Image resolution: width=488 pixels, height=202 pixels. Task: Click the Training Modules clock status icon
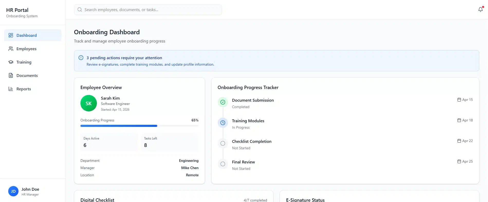[223, 123]
